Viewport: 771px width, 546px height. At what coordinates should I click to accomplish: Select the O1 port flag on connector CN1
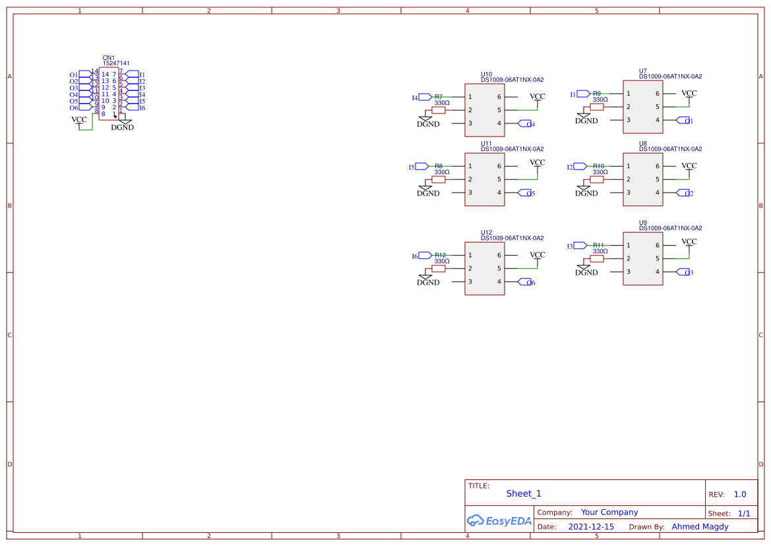pos(83,75)
